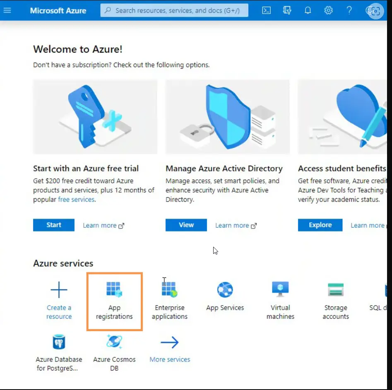Open the notifications bell
Viewport: 392px width, 390px height.
point(308,10)
